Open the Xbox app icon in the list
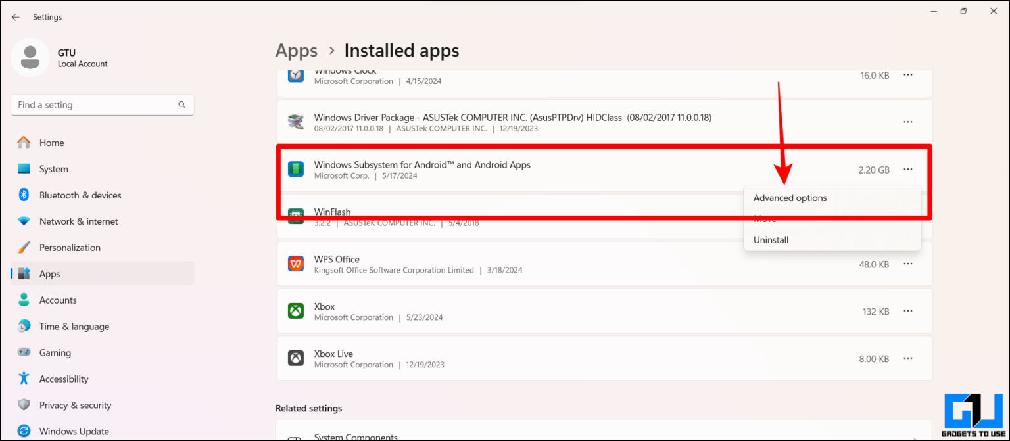This screenshot has width=1010, height=441. click(295, 310)
